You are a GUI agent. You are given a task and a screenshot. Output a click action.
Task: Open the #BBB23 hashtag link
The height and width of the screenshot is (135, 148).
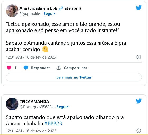point(53,123)
